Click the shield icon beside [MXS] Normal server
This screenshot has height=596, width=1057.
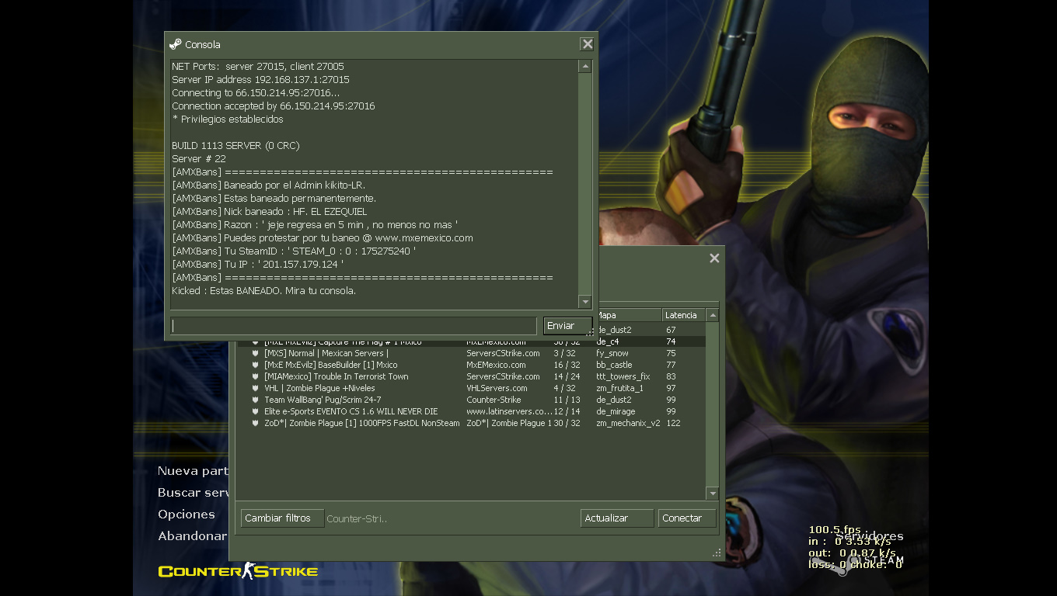click(255, 353)
